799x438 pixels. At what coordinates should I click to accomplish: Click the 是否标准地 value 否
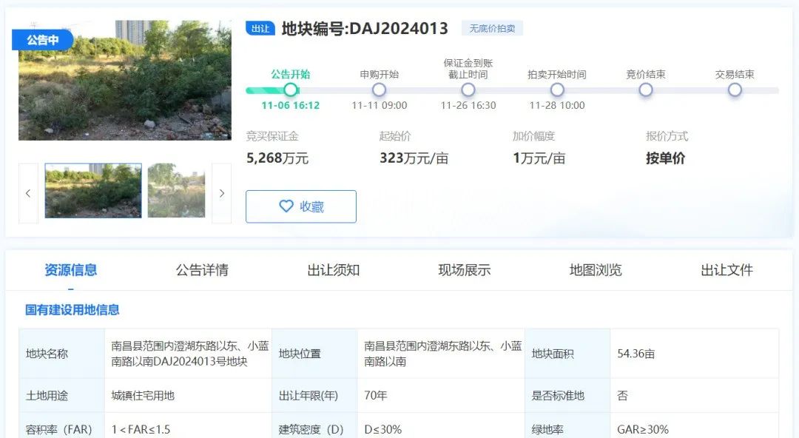tap(622, 395)
